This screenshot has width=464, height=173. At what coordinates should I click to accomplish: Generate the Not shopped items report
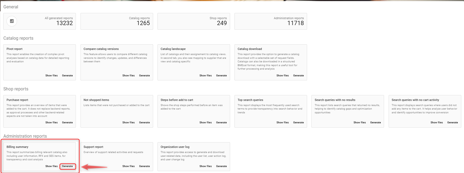[144, 123]
